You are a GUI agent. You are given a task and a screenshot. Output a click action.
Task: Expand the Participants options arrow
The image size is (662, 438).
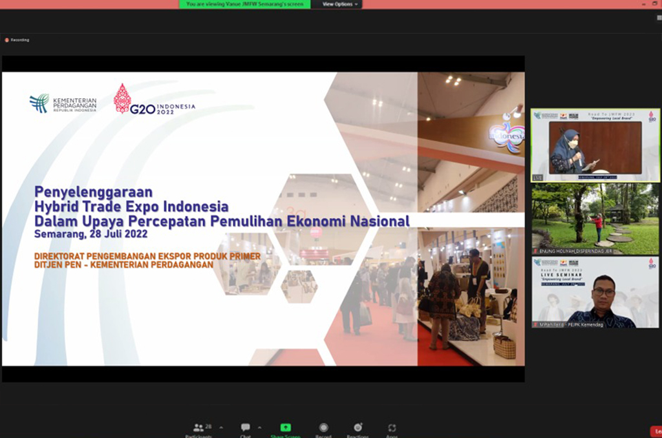point(221,428)
